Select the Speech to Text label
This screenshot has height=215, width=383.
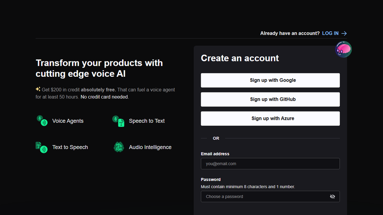[147, 121]
